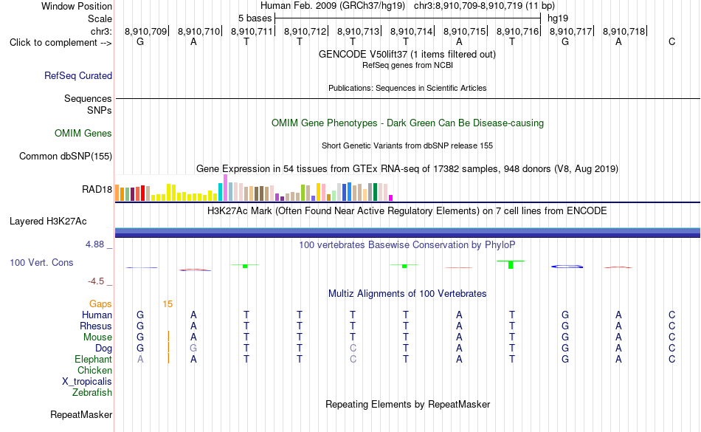Click the Scale label
This screenshot has width=701, height=432.
pyautogui.click(x=100, y=18)
